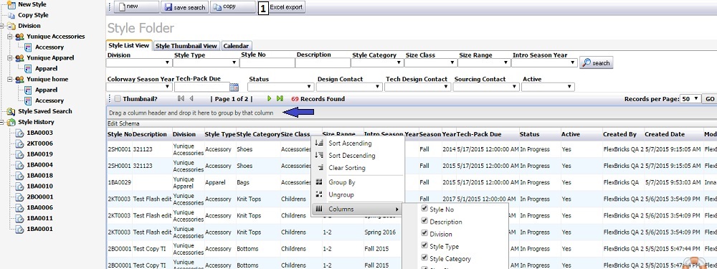This screenshot has width=717, height=269.
Task: Select the Style List View tab
Action: pos(129,45)
